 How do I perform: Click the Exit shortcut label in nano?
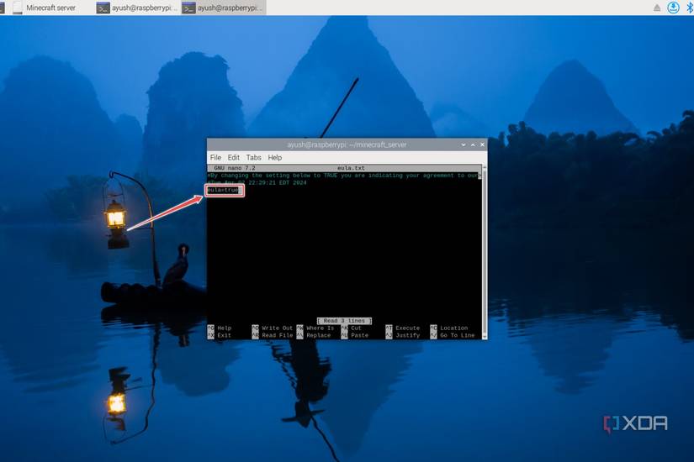[x=224, y=335]
